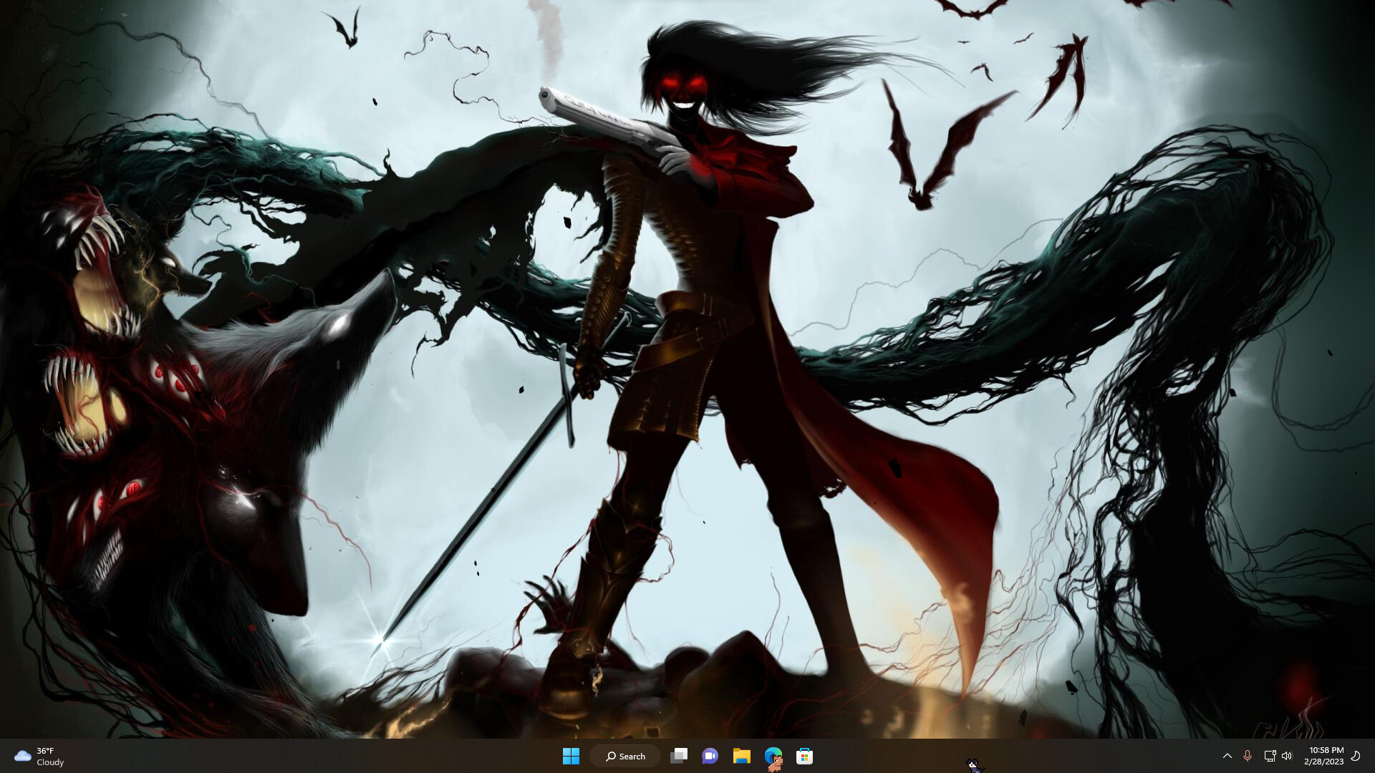Click the cloud weather icon

click(22, 756)
